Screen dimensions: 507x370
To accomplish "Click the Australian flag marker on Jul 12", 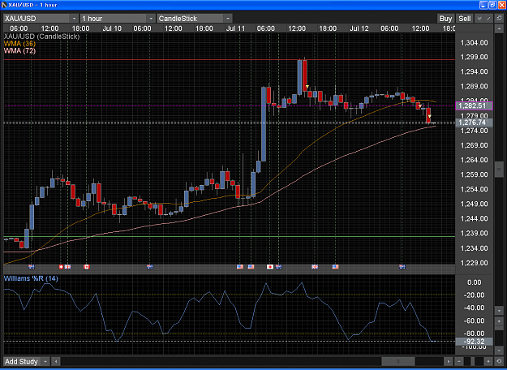I will click(x=402, y=267).
